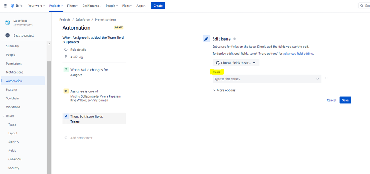
Task: Open People in project settings
Action: pos(11,55)
